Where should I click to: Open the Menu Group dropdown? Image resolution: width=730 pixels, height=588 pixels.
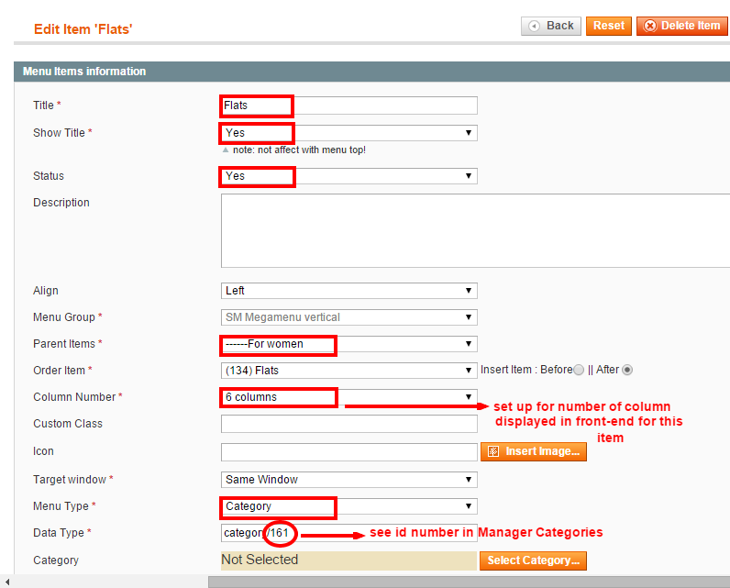[x=348, y=317]
